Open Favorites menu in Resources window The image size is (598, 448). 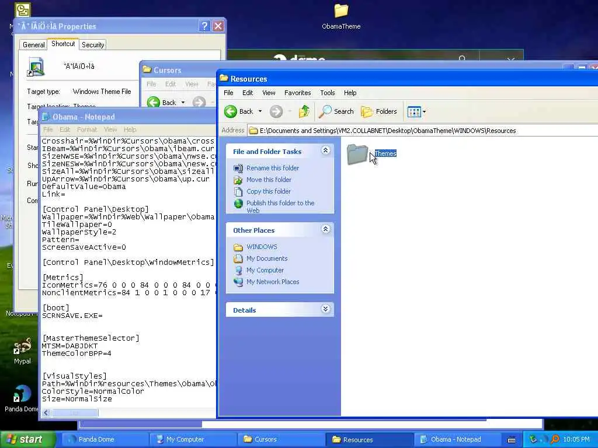coord(297,93)
